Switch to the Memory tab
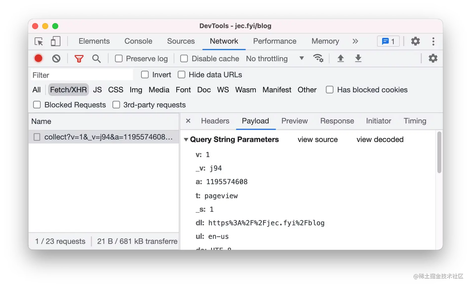 [325, 41]
